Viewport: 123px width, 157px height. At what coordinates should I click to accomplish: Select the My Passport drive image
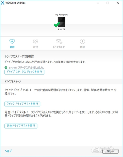(x=61, y=22)
